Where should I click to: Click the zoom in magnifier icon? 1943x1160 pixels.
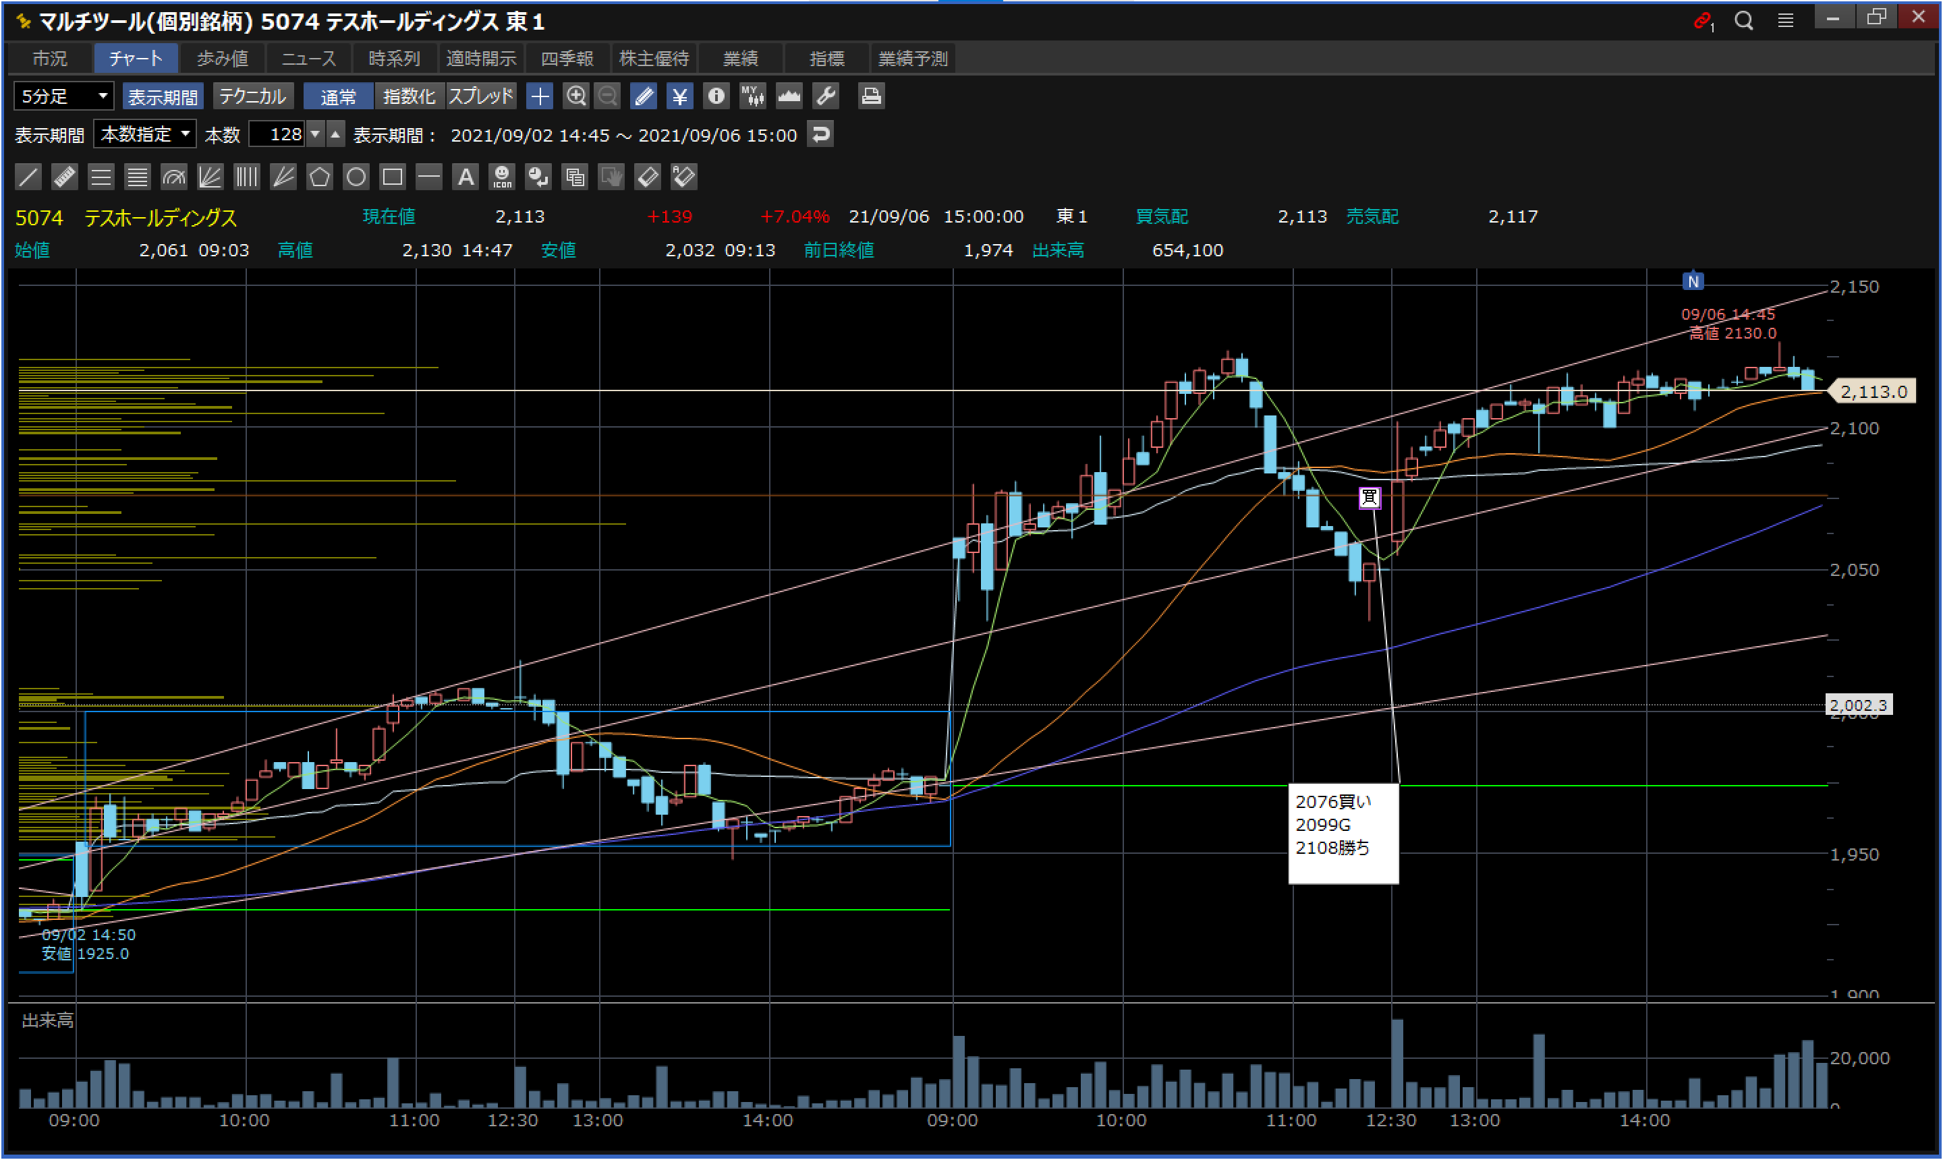click(576, 96)
